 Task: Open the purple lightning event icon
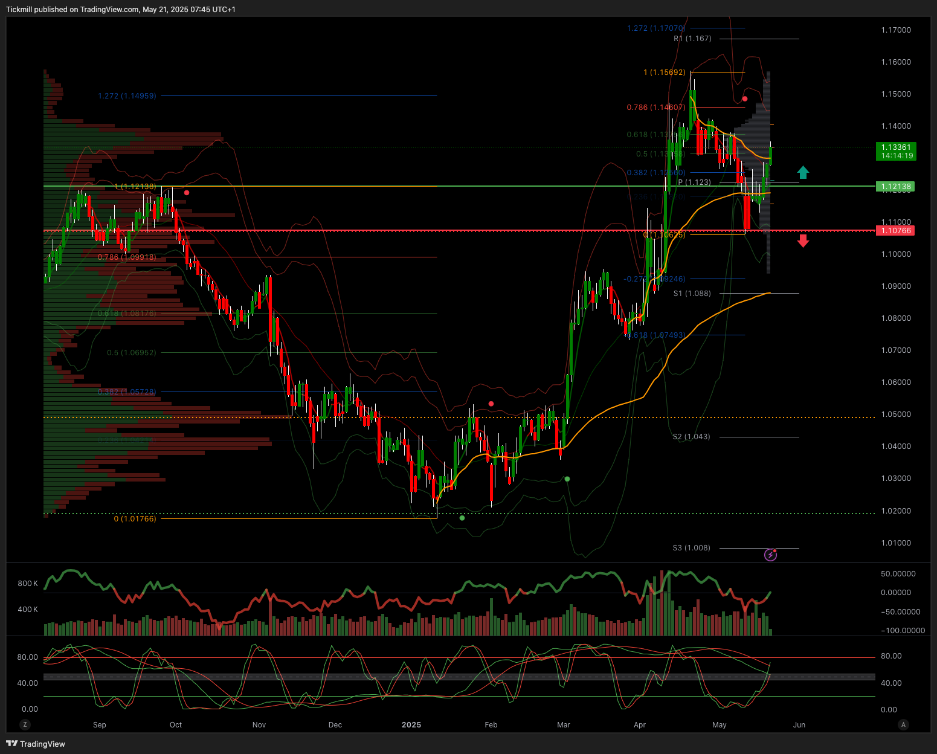coord(770,555)
